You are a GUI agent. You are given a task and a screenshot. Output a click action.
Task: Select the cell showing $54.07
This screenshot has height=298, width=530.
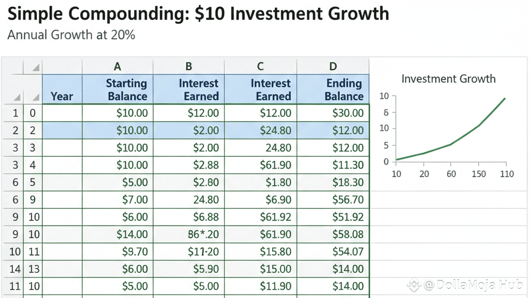pos(333,252)
